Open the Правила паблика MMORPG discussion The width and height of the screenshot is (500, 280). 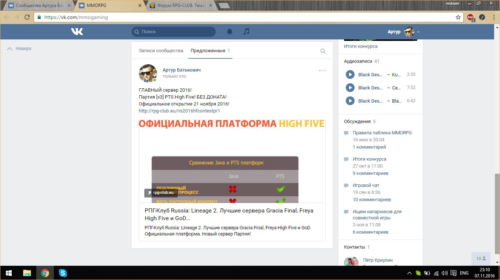382,133
